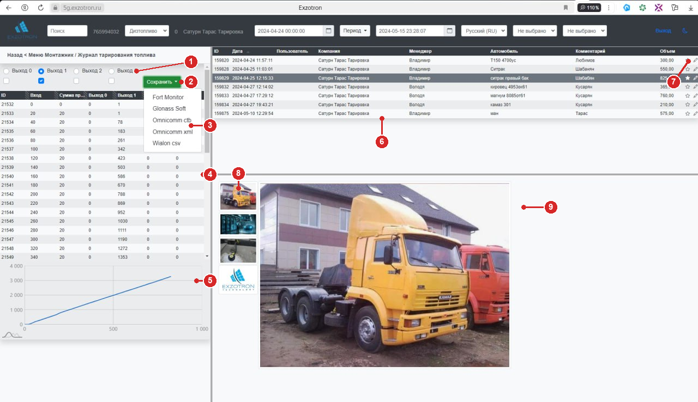Tick the checkbox under Выход 2
The image size is (698, 402).
(x=76, y=81)
